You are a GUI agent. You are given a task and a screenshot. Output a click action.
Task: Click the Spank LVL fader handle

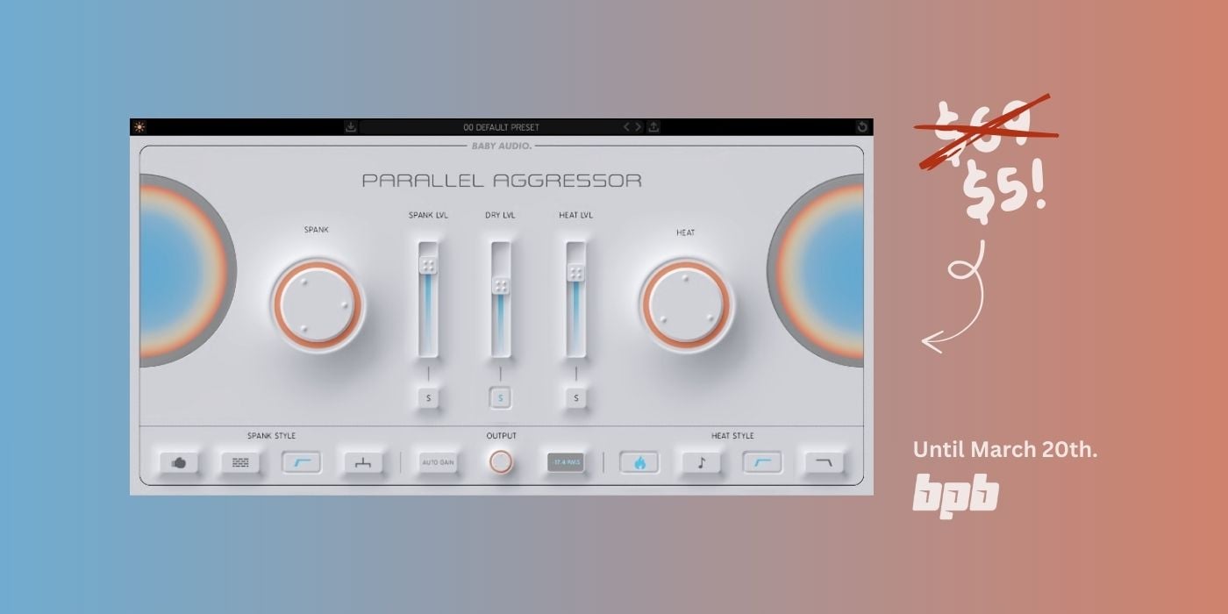428,266
